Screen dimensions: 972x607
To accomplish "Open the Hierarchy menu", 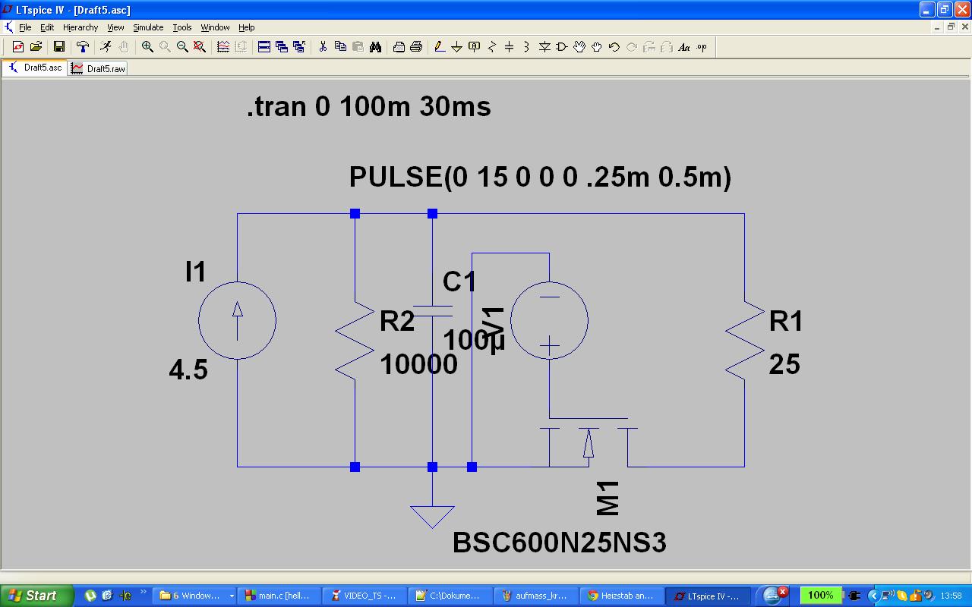I will coord(80,27).
